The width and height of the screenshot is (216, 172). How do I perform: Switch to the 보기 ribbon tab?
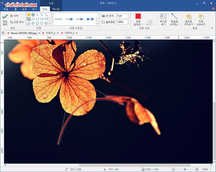pos(34,9)
